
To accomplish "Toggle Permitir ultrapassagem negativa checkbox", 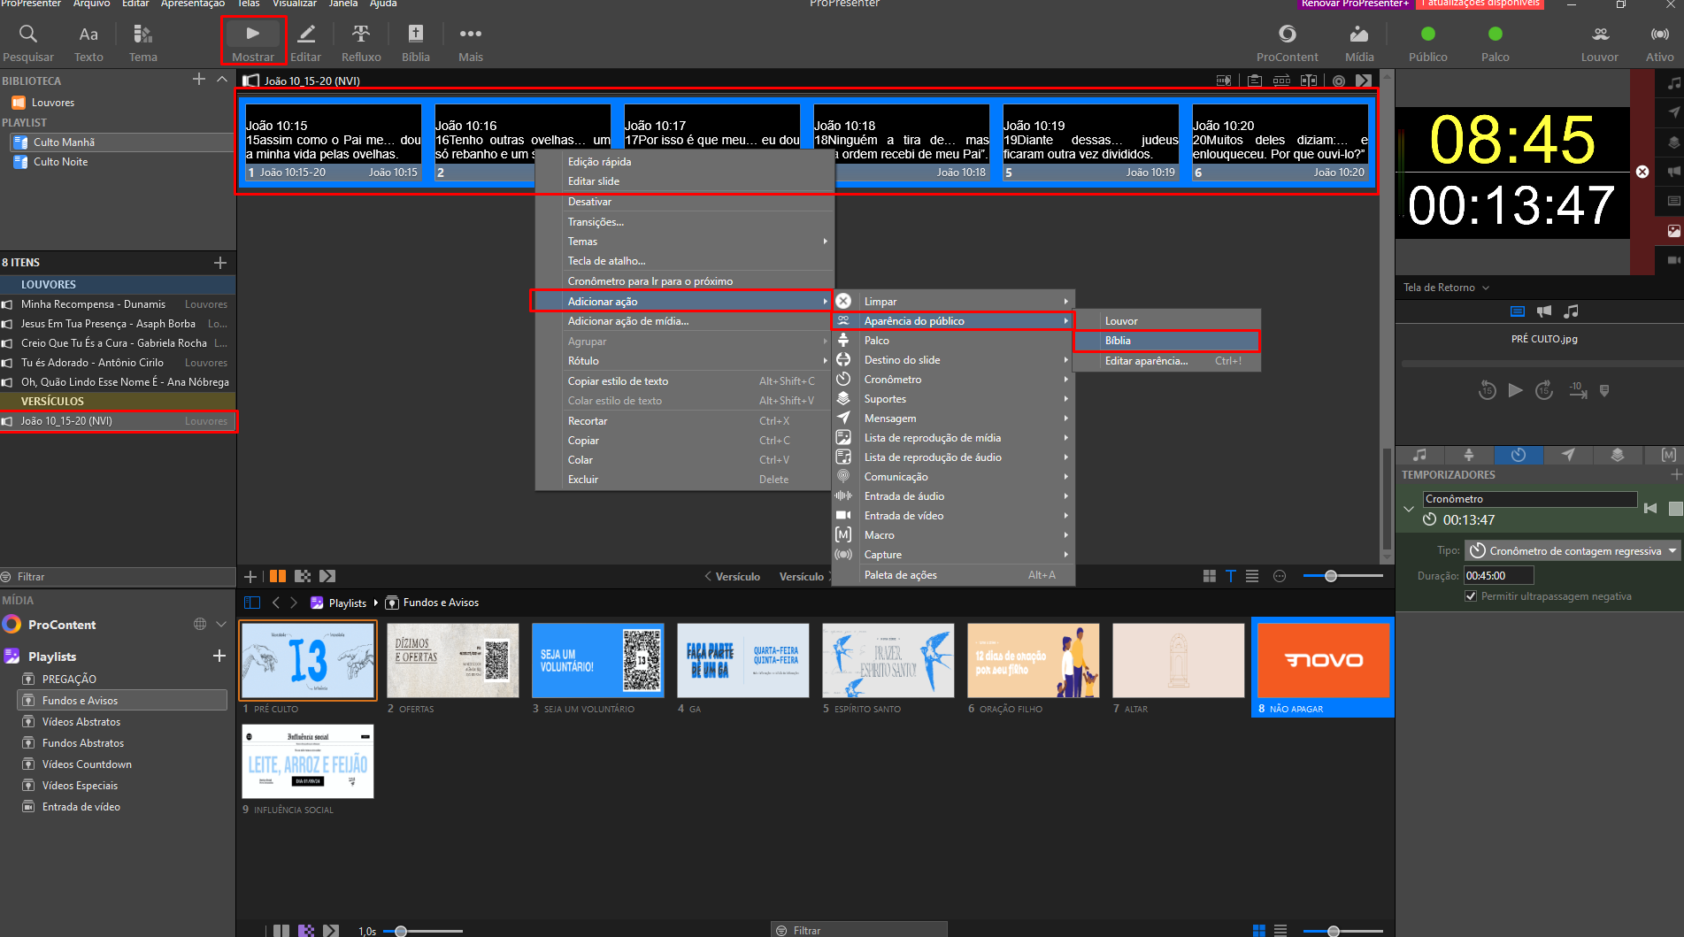I will (1471, 596).
